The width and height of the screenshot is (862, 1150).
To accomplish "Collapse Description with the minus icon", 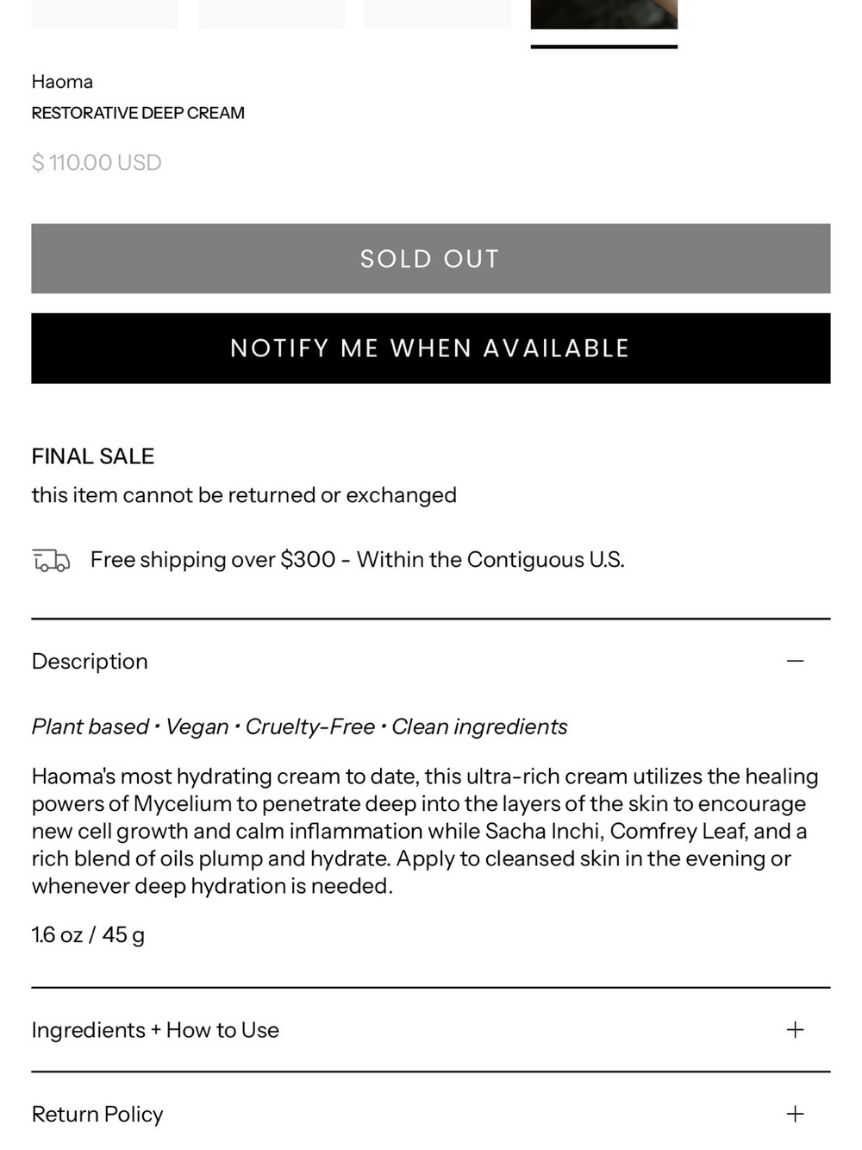I will click(x=795, y=662).
